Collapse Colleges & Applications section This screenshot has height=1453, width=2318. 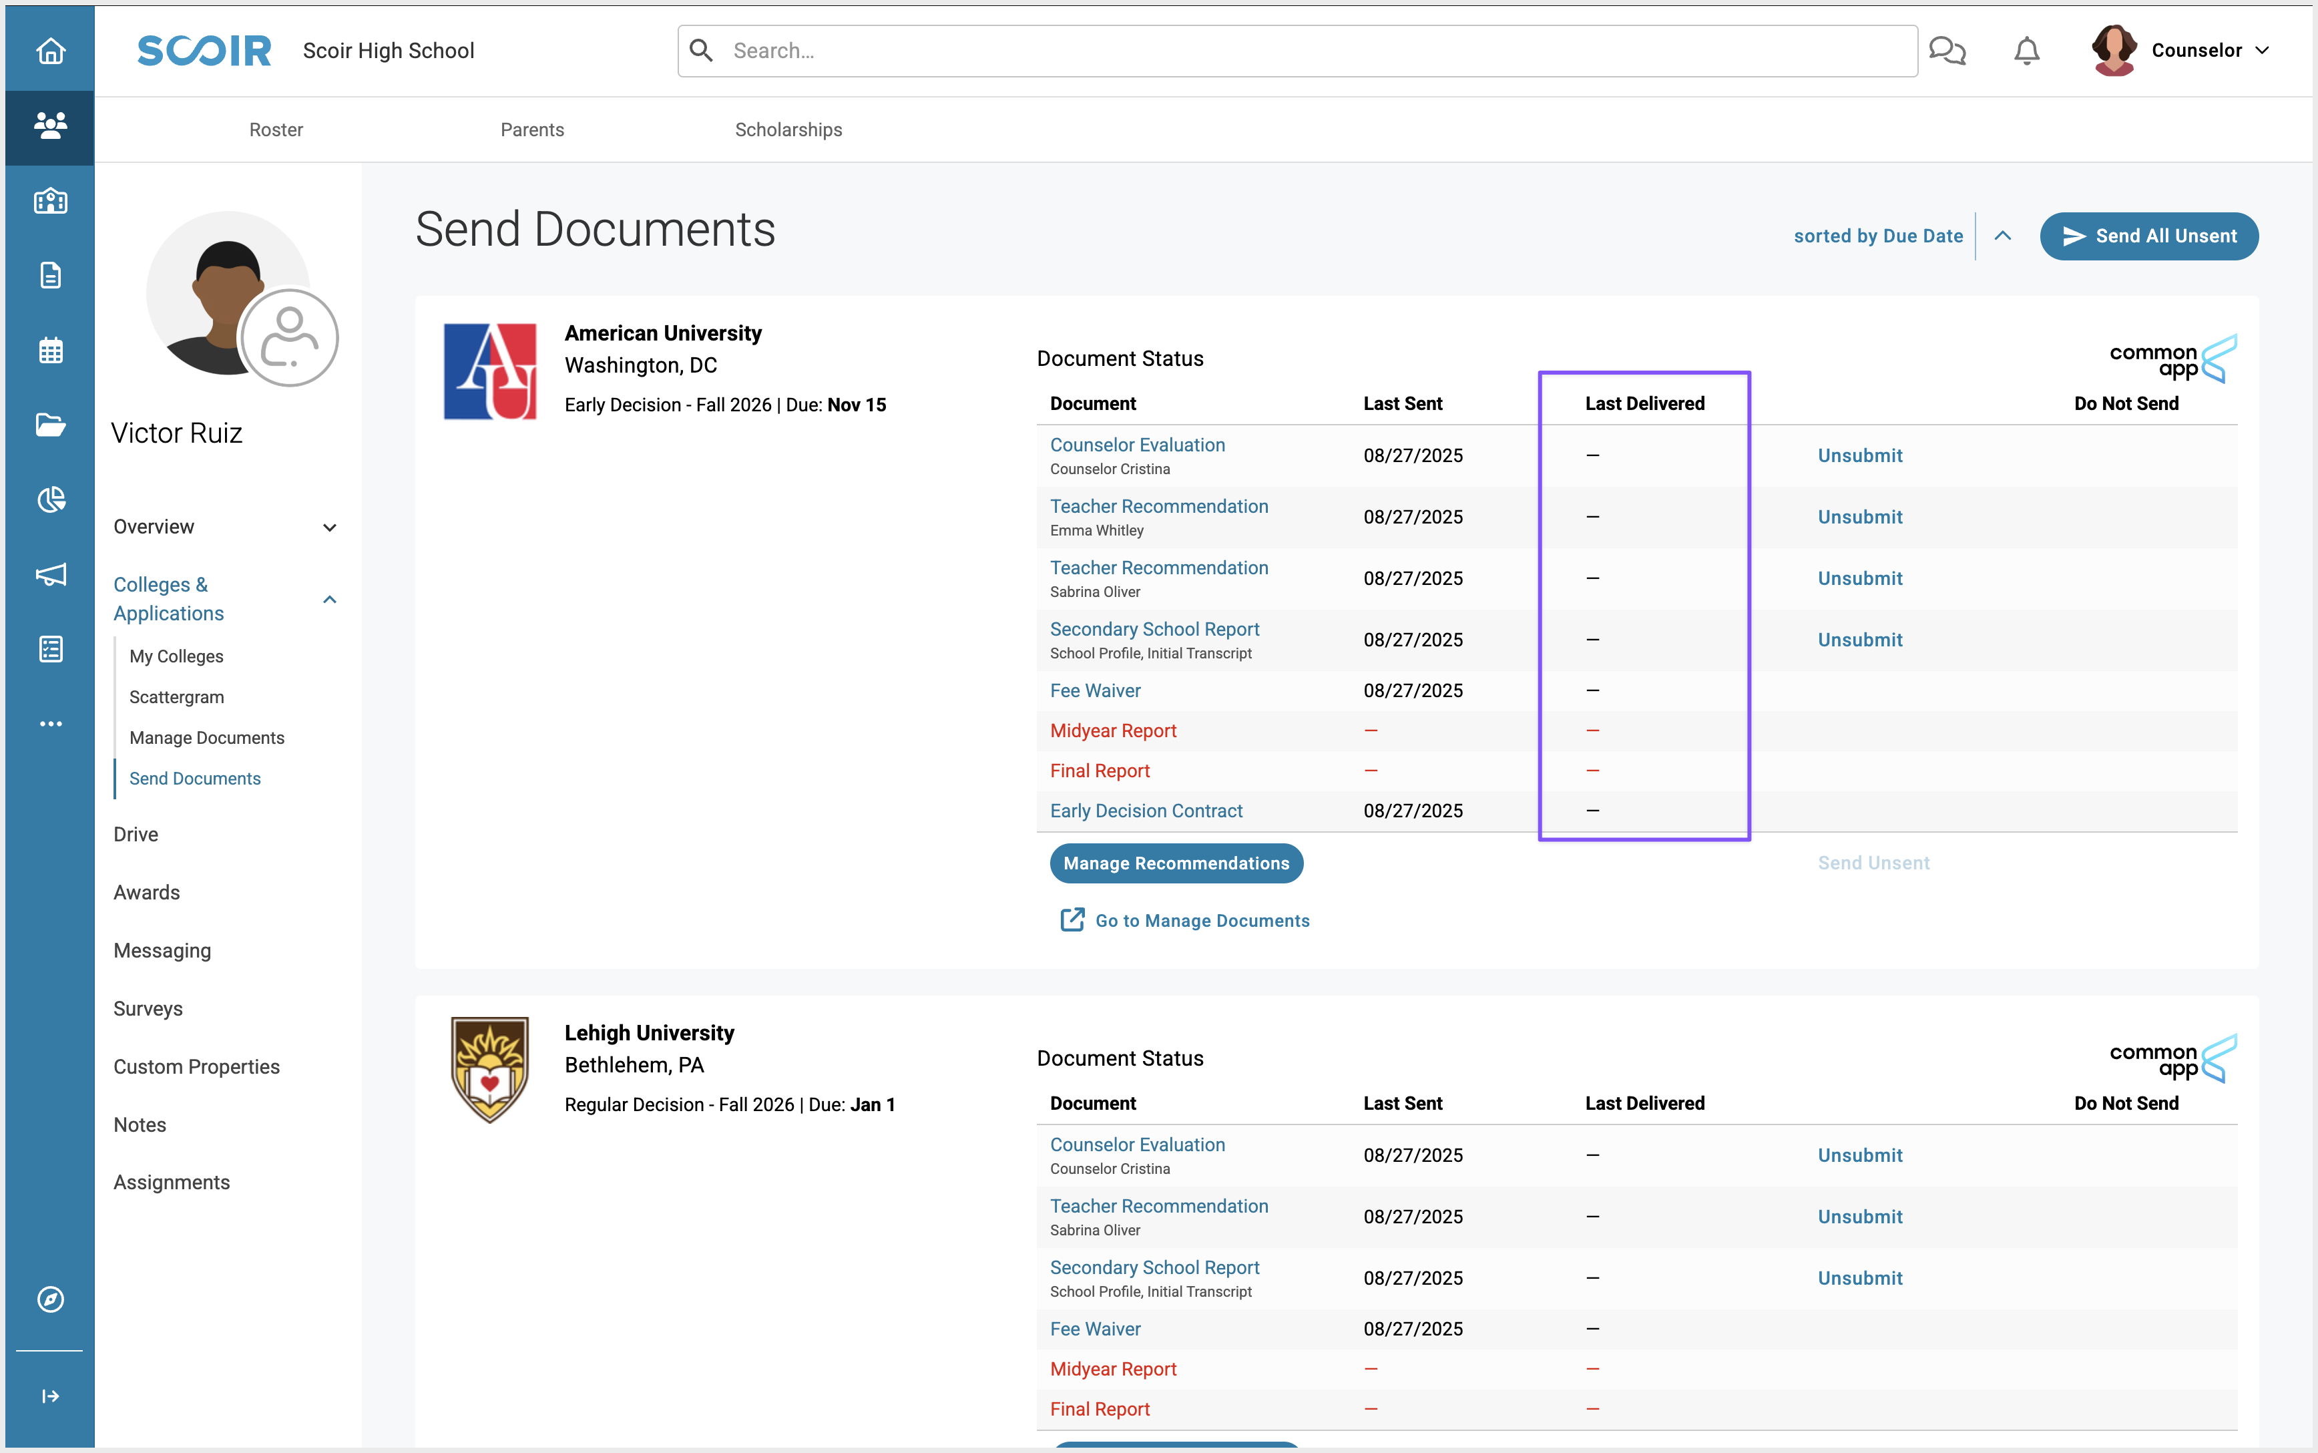click(330, 600)
